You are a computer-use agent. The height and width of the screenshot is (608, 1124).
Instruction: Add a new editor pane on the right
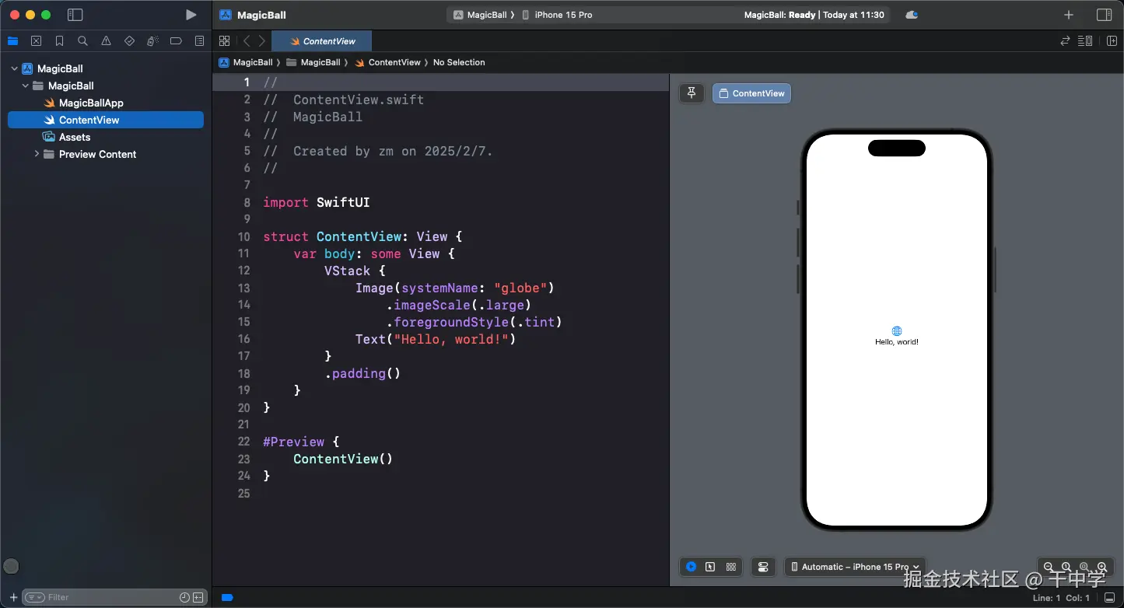pyautogui.click(x=1112, y=41)
